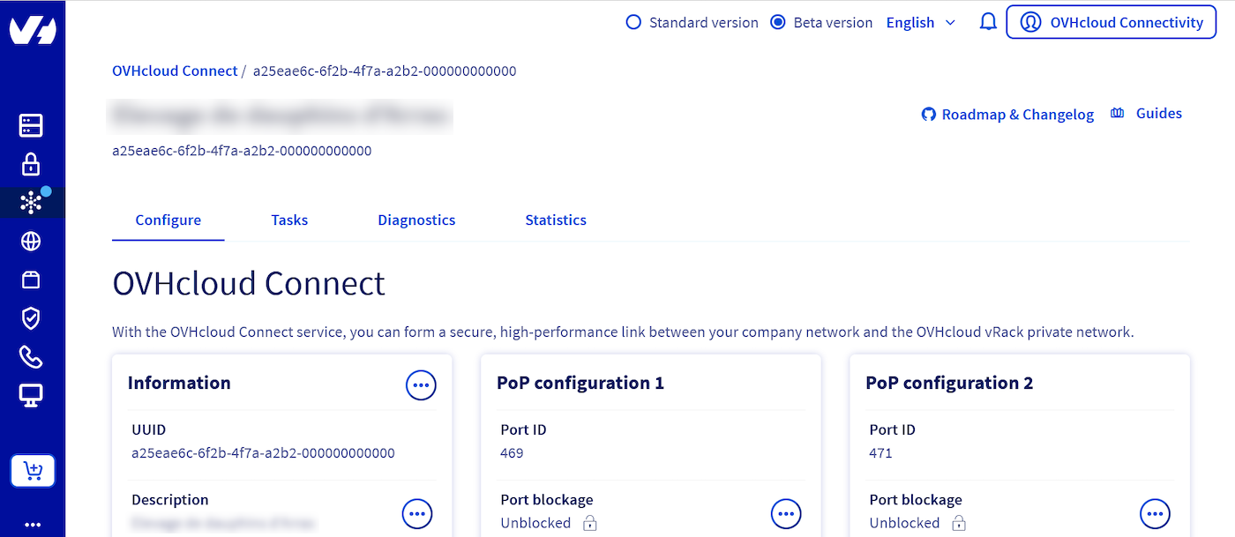The height and width of the screenshot is (537, 1235).
Task: Open PoP configuration 2 port blockage menu
Action: tap(1155, 513)
